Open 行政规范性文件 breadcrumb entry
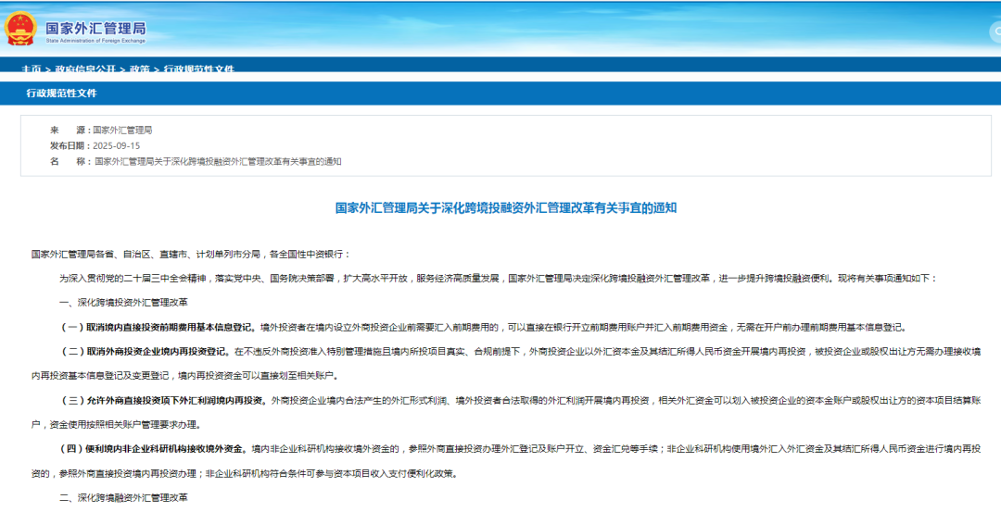This screenshot has width=1001, height=512. (x=199, y=69)
